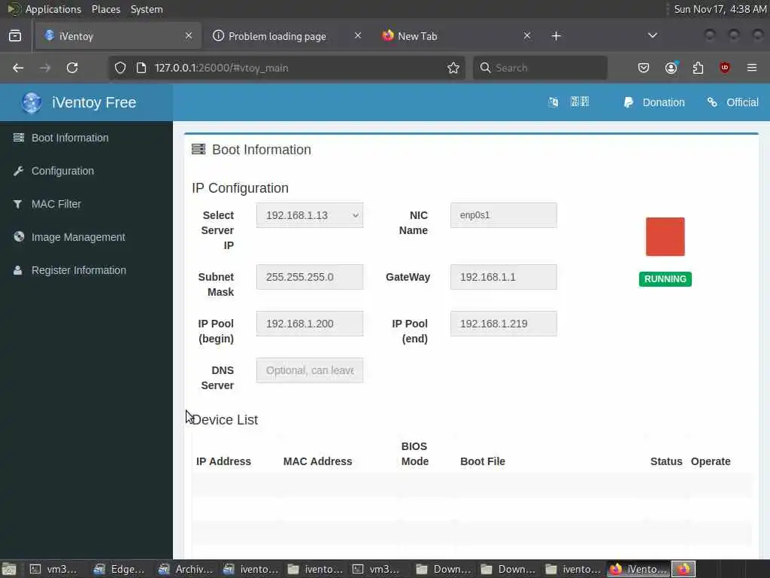The image size is (770, 578).
Task: Click the RUNNING status badge
Action: tap(665, 279)
